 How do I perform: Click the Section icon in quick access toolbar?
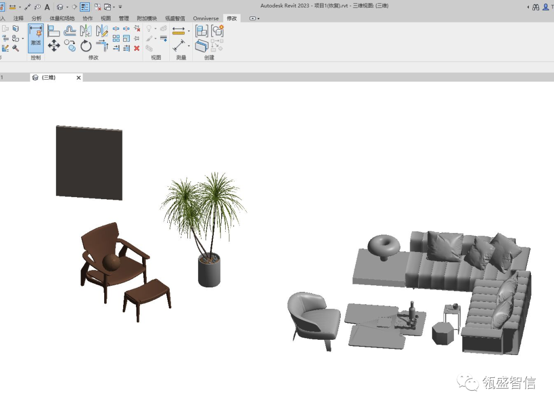coord(74,7)
